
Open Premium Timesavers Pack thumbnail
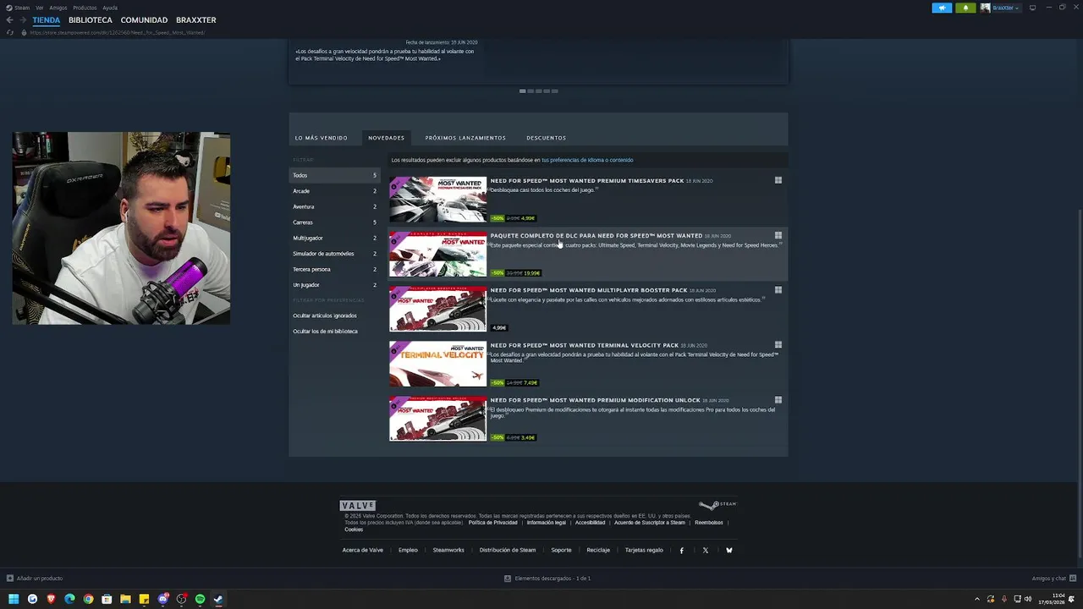[x=437, y=200]
